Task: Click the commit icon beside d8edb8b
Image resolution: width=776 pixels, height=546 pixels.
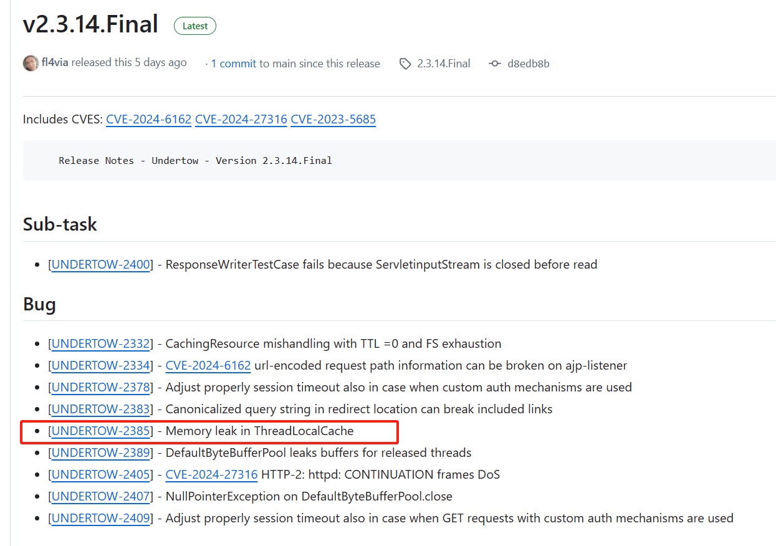Action: [494, 64]
